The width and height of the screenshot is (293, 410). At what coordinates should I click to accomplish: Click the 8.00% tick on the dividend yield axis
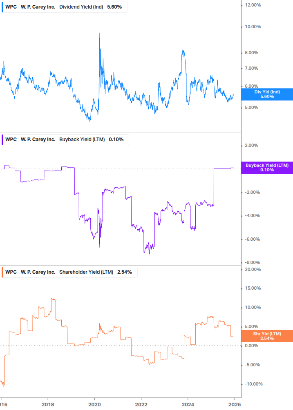[251, 53]
